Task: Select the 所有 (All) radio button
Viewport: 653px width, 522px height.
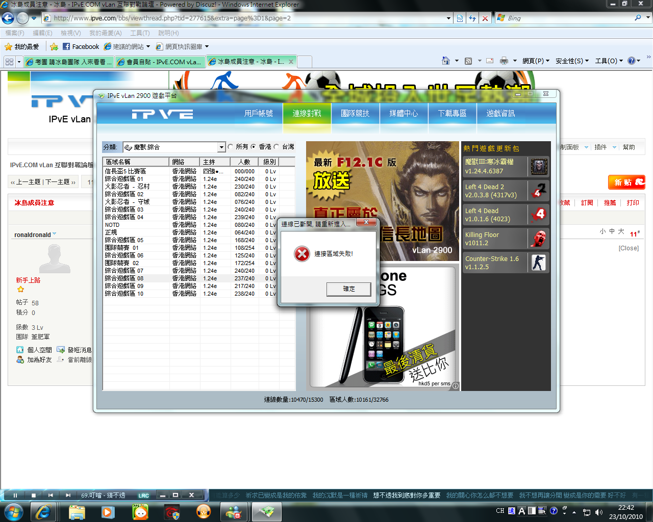Action: point(231,147)
